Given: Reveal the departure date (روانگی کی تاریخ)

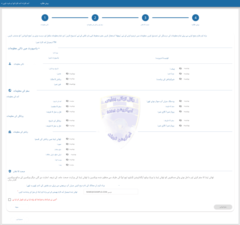Looking at the screenshot, I should (x=67, y=120).
